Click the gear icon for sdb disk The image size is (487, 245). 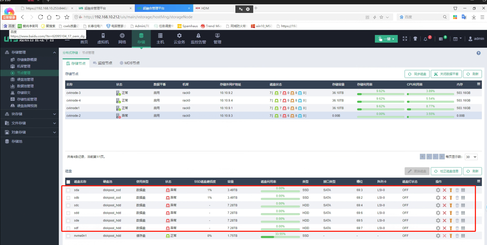pyautogui.click(x=438, y=198)
